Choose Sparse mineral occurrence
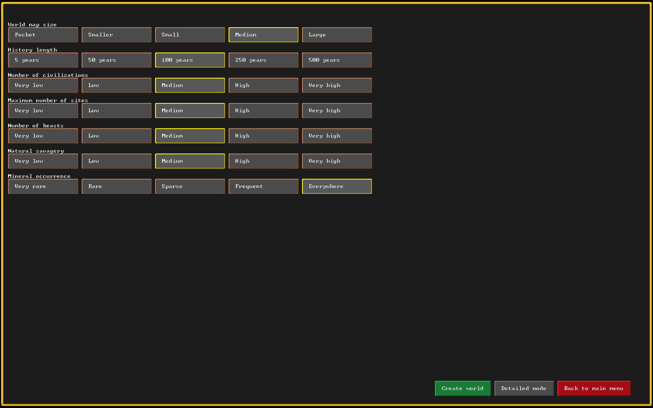 pyautogui.click(x=190, y=187)
